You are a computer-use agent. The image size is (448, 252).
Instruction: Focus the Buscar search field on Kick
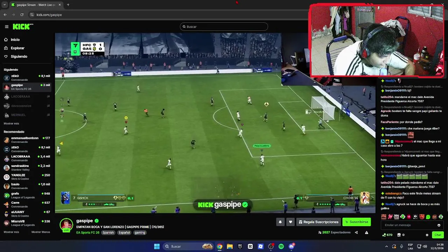(224, 27)
